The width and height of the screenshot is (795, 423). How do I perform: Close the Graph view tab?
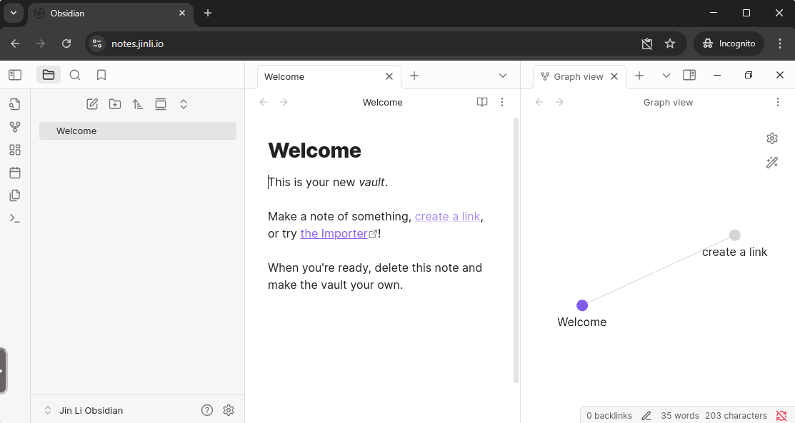tap(614, 76)
